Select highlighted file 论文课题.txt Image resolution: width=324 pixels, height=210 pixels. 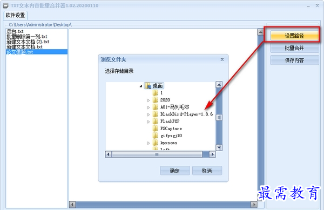(x=37, y=52)
